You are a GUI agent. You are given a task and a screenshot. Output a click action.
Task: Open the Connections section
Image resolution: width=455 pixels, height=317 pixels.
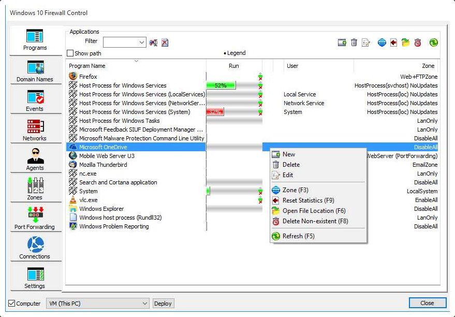(x=35, y=248)
